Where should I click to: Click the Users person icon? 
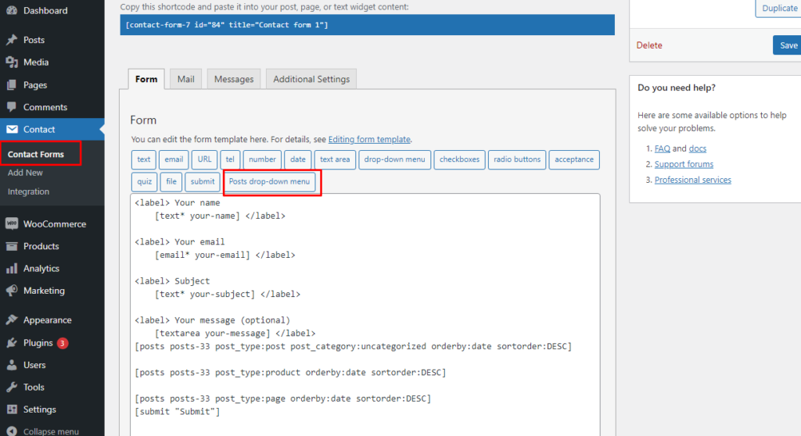tap(12, 365)
